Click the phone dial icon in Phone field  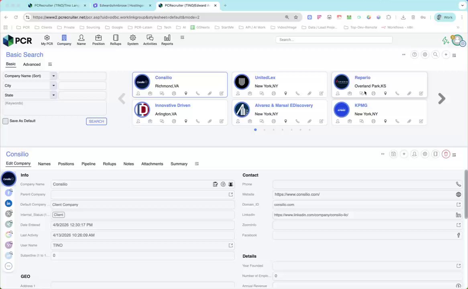point(458,184)
